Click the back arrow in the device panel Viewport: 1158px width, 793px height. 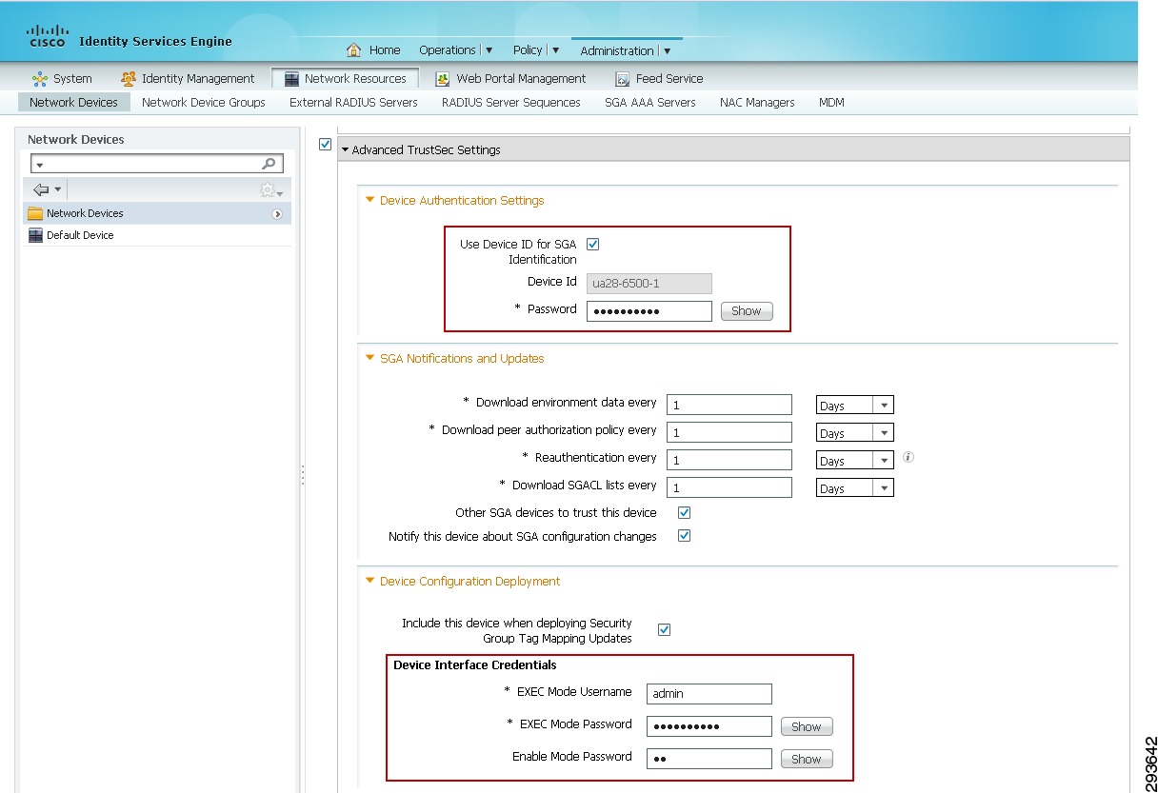(41, 189)
